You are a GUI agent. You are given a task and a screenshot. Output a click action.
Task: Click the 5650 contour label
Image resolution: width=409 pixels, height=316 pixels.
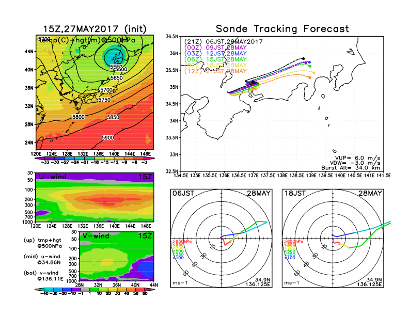pos(116,77)
